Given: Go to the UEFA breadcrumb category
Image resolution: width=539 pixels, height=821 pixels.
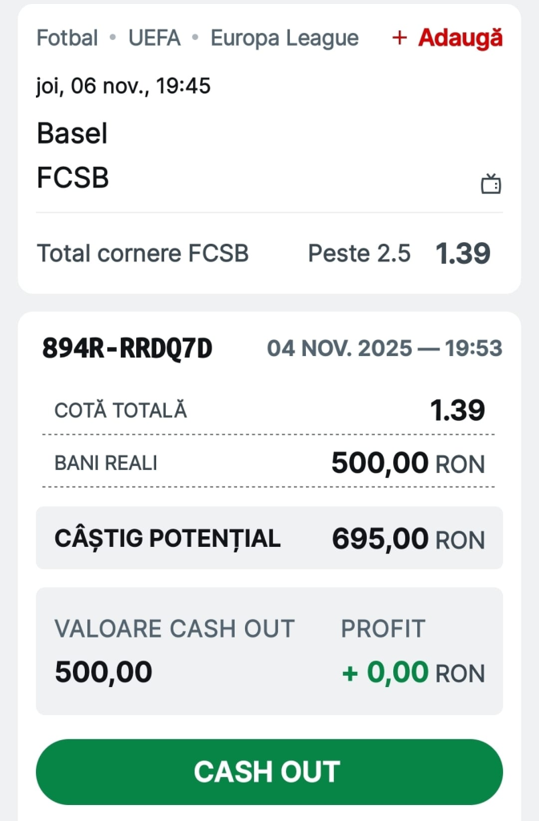Looking at the screenshot, I should (155, 38).
